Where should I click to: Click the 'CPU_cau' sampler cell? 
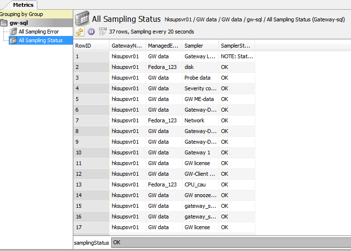(x=201, y=184)
